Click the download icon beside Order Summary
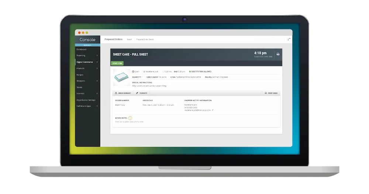369x194 pixels. pos(116,93)
